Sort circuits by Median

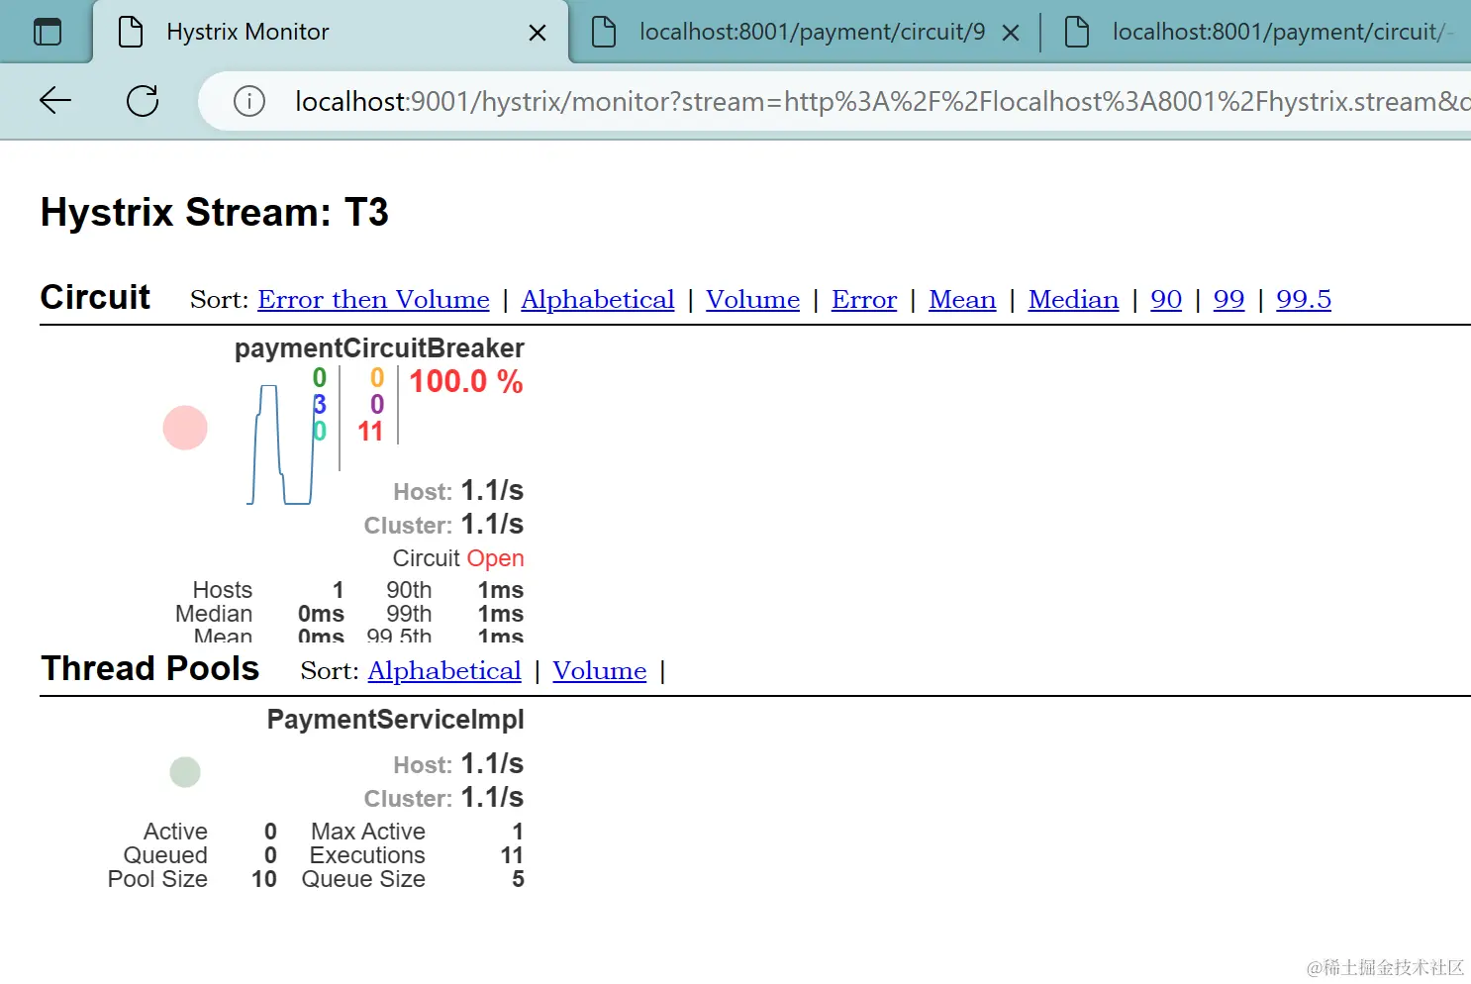[x=1073, y=299]
